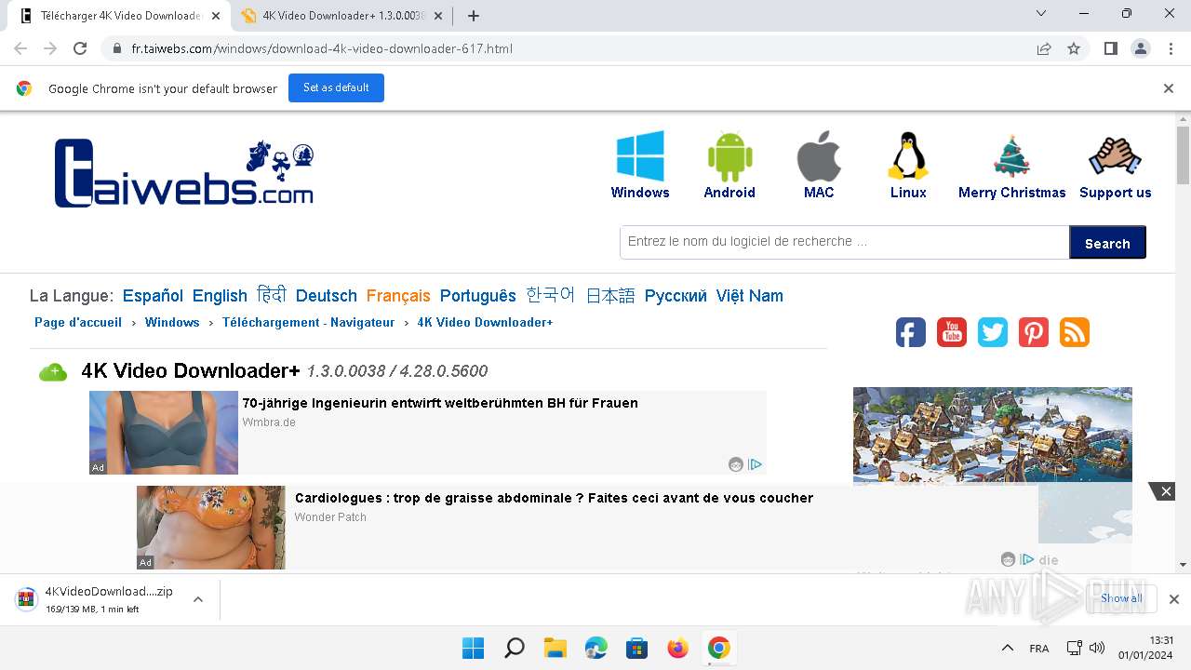Image resolution: width=1191 pixels, height=670 pixels.
Task: Open the Chrome three-dot menu
Action: click(x=1171, y=48)
